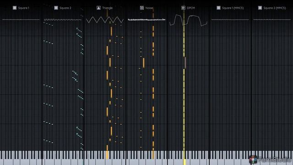
Task: Click the "Noise" channel label
Action: [x=149, y=8]
